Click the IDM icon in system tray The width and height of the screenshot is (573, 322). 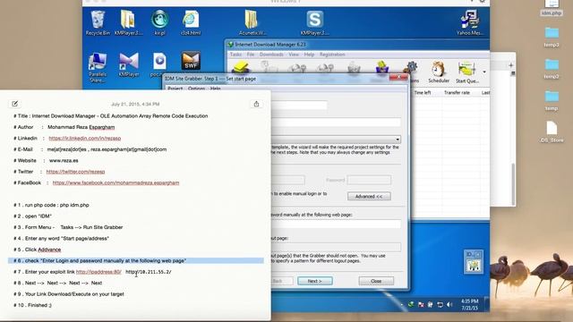(x=411, y=304)
